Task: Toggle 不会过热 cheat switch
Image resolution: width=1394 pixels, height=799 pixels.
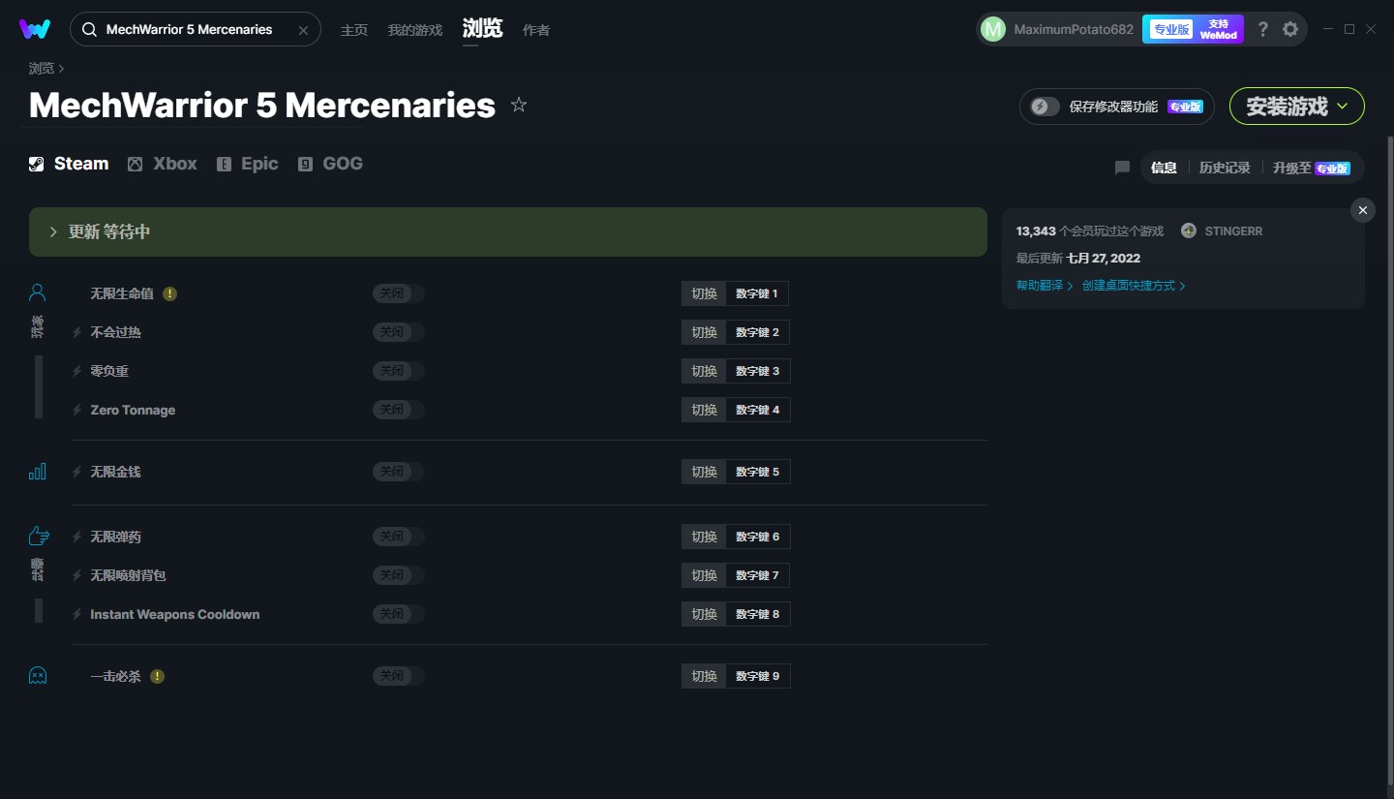Action: (x=399, y=332)
